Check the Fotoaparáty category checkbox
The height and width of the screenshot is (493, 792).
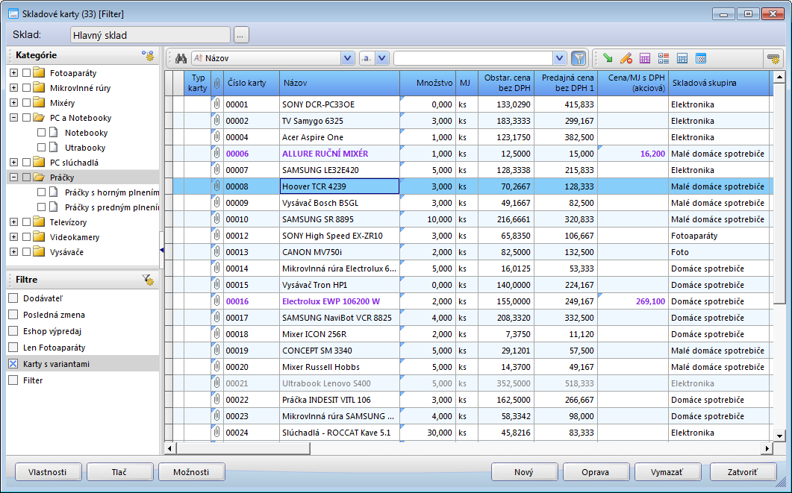tap(27, 73)
